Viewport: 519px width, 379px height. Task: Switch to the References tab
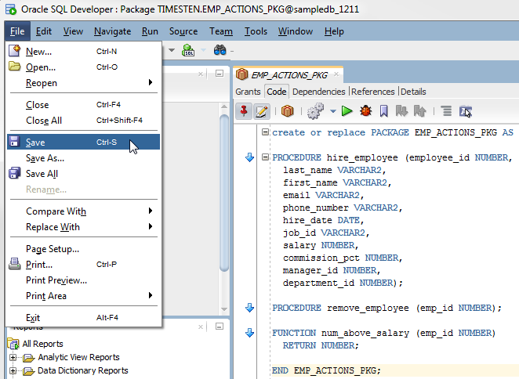(372, 92)
